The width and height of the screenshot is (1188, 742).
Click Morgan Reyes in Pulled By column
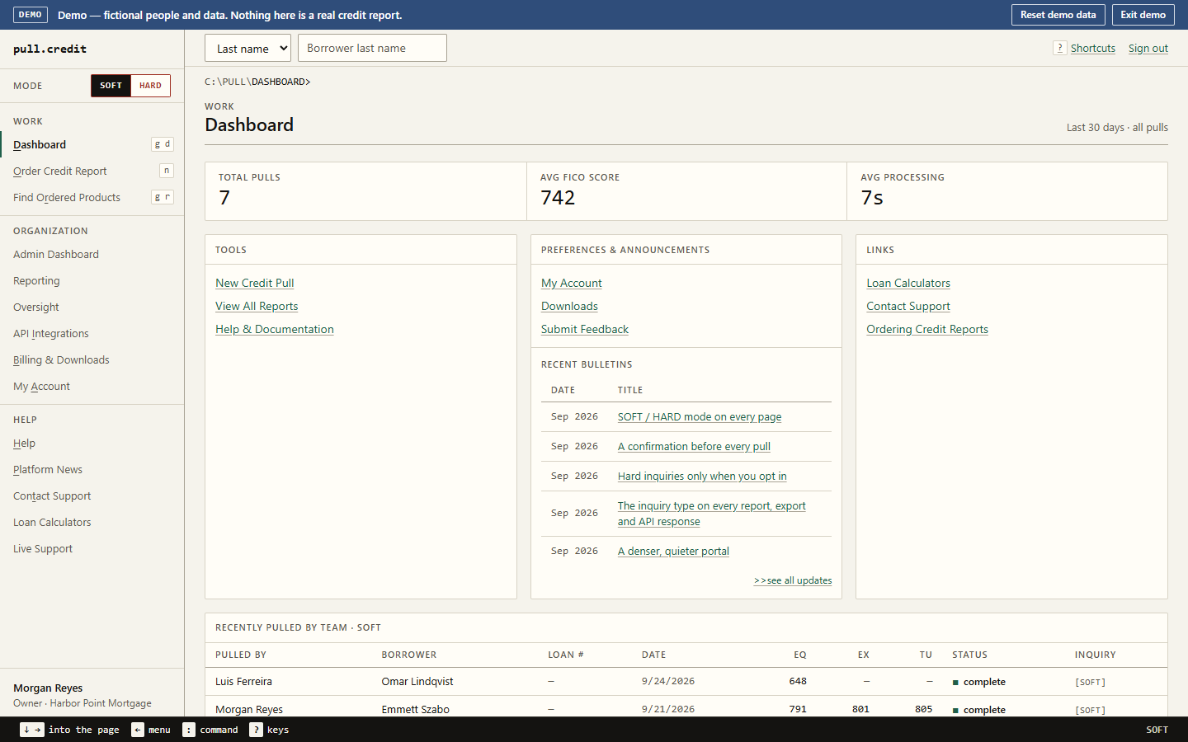(x=249, y=709)
